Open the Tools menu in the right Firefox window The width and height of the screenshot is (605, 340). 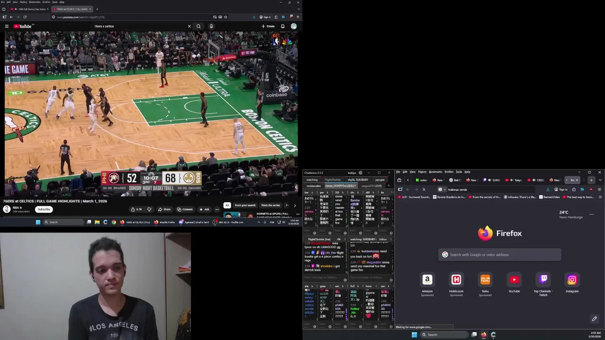pyautogui.click(x=459, y=172)
